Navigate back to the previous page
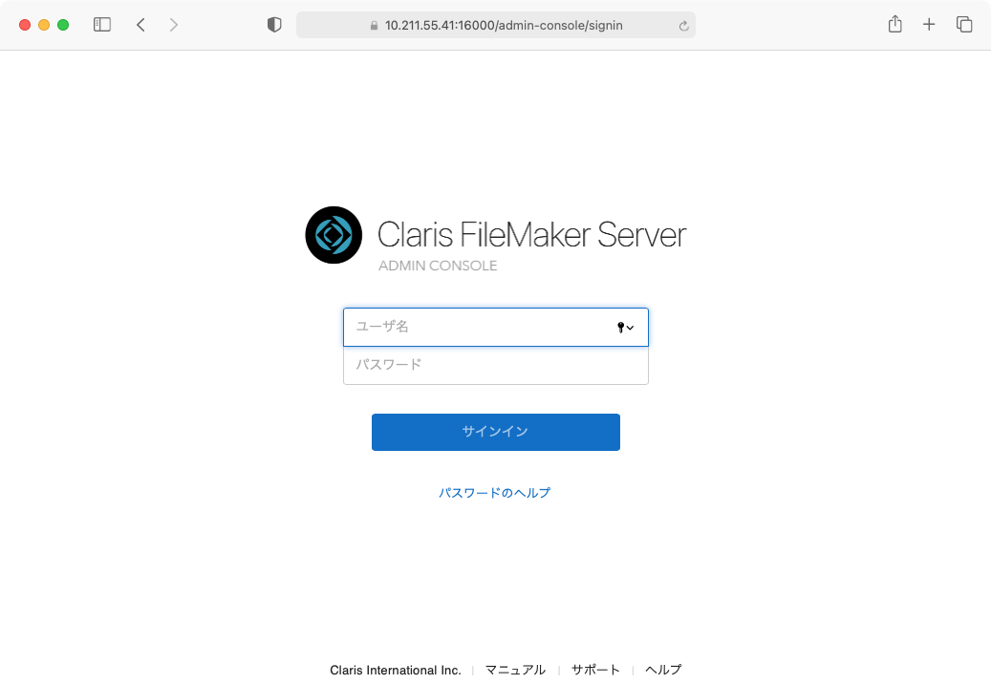The image size is (991, 684). click(140, 24)
